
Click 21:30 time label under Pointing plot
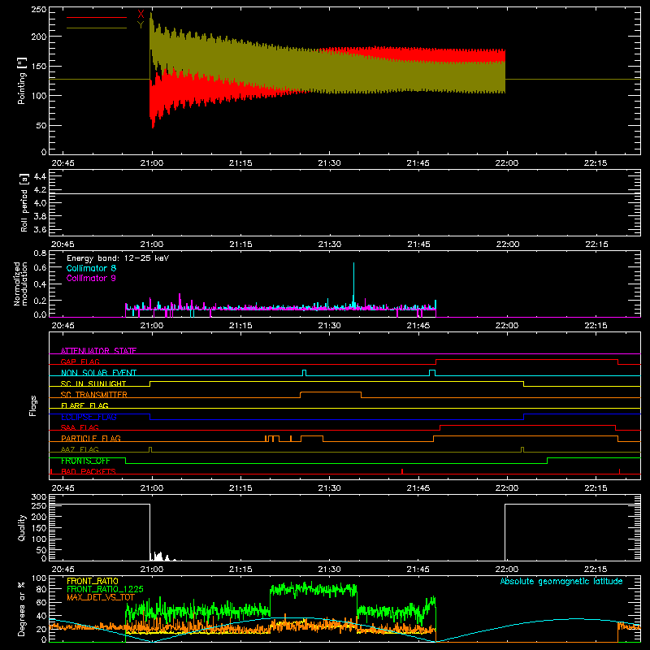click(x=330, y=163)
